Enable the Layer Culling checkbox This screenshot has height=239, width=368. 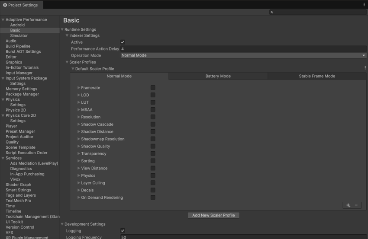pyautogui.click(x=153, y=183)
